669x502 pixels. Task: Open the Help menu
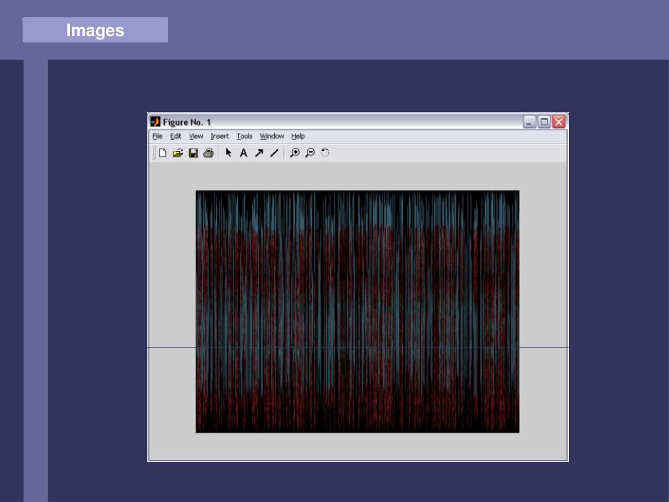pyautogui.click(x=298, y=136)
